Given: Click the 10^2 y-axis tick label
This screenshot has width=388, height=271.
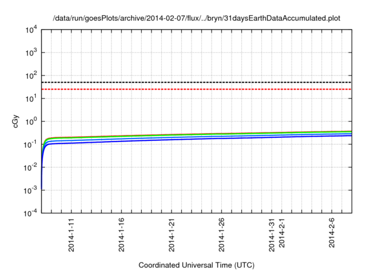Looking at the screenshot, I should click(x=32, y=76).
